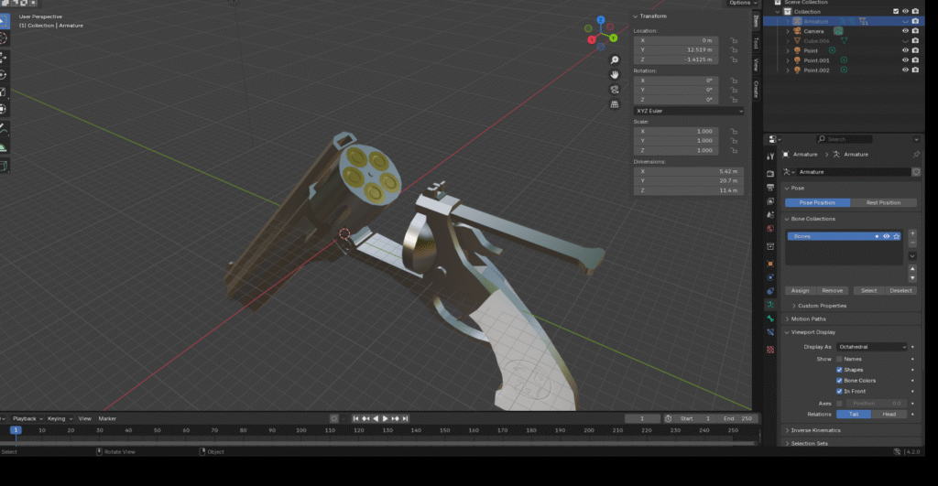This screenshot has height=486, width=938.
Task: Click the blue Z axis on navigation gizmo
Action: click(x=600, y=19)
